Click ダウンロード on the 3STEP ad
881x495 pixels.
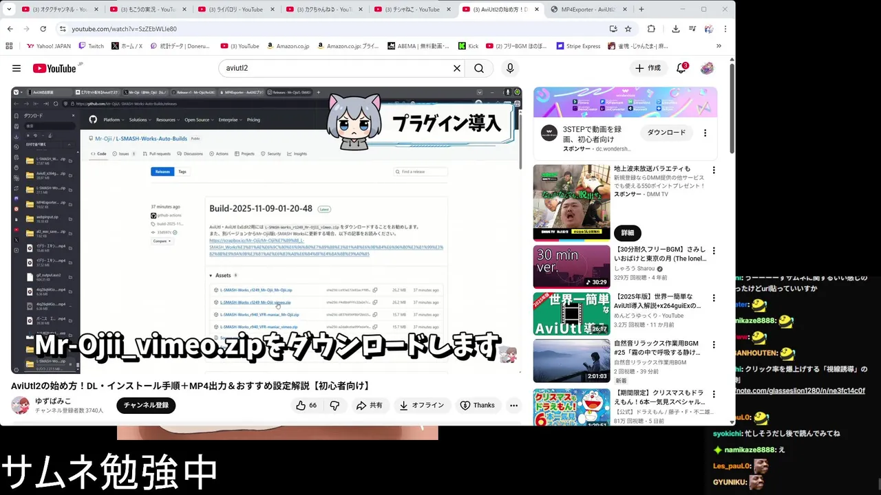(666, 133)
